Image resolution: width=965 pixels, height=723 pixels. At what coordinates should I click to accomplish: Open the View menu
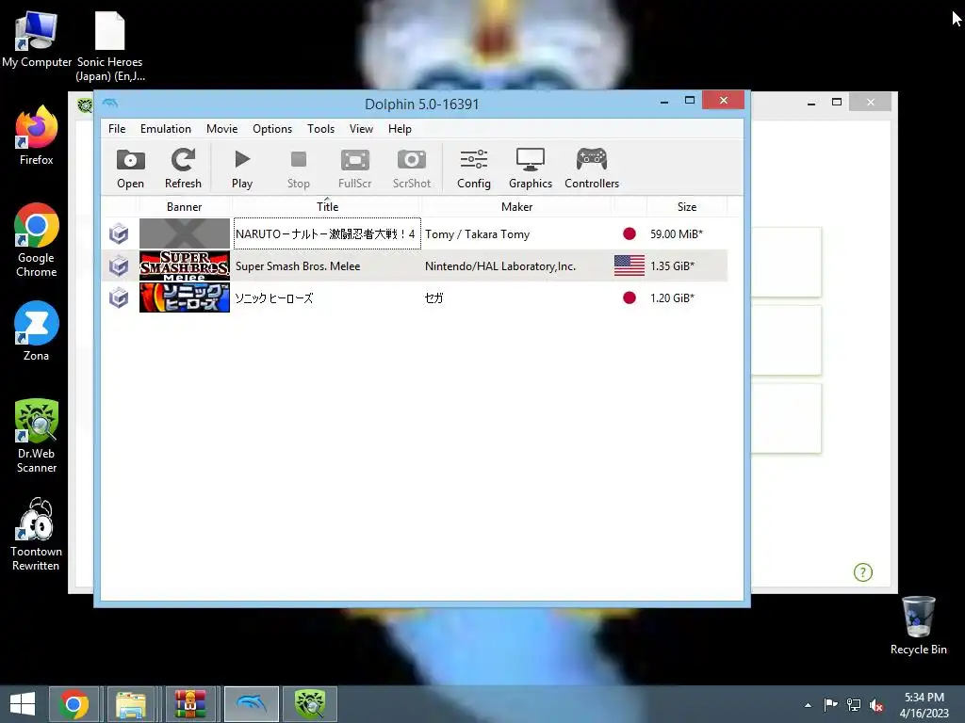(361, 128)
